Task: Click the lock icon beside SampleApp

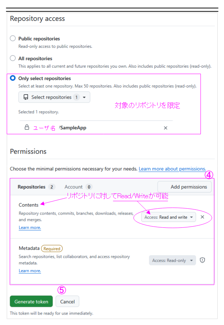Action: pyautogui.click(x=27, y=128)
